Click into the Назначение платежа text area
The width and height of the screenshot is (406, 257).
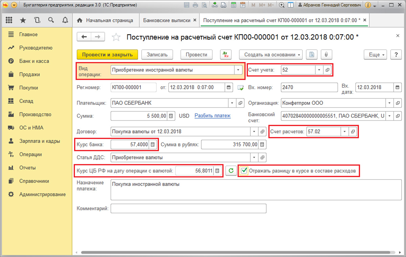click(255, 190)
